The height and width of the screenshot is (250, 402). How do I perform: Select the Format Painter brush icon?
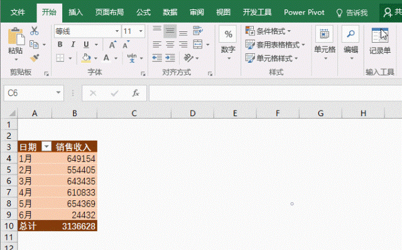[35, 58]
